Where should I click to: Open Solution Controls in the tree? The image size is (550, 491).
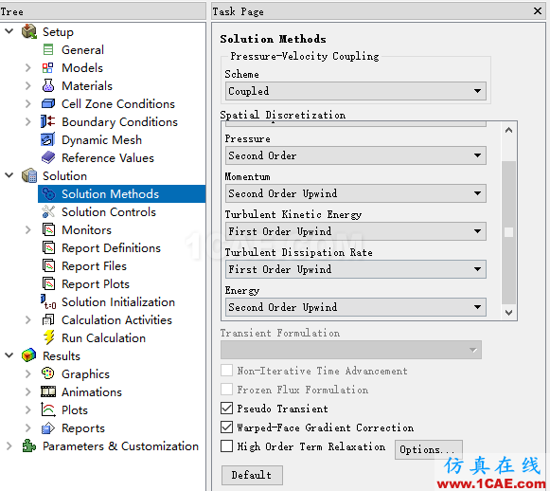[x=108, y=211]
